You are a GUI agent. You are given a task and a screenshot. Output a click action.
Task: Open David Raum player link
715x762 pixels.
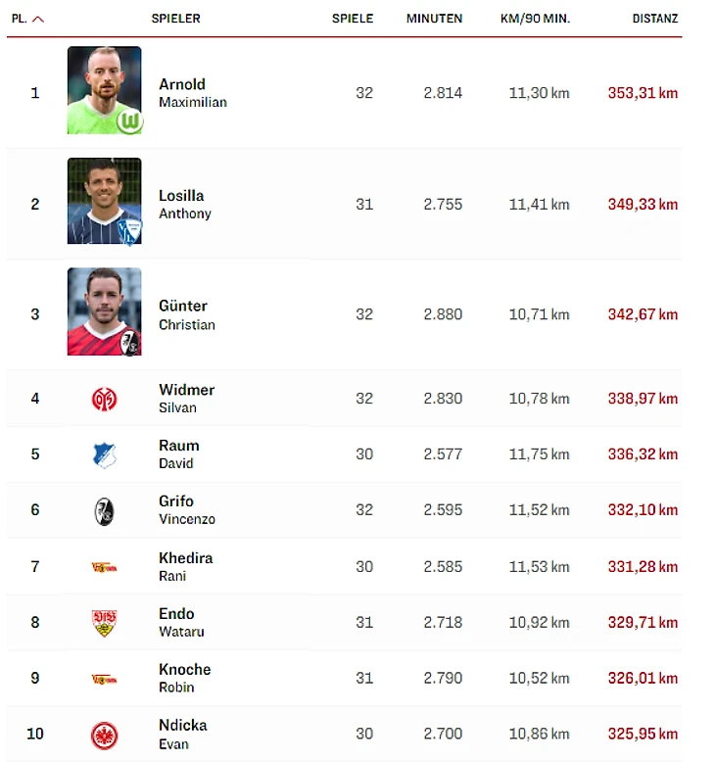[x=178, y=453]
